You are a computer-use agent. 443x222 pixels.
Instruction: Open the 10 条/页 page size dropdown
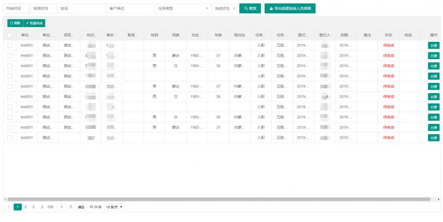click(114, 207)
